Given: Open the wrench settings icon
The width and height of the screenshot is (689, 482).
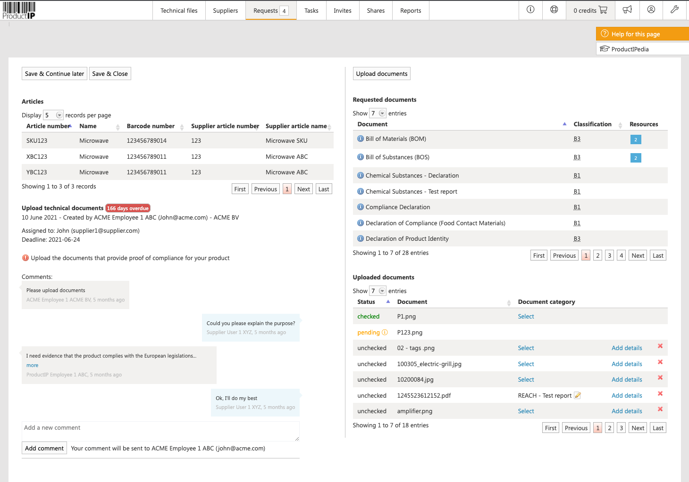Looking at the screenshot, I should pyautogui.click(x=675, y=9).
